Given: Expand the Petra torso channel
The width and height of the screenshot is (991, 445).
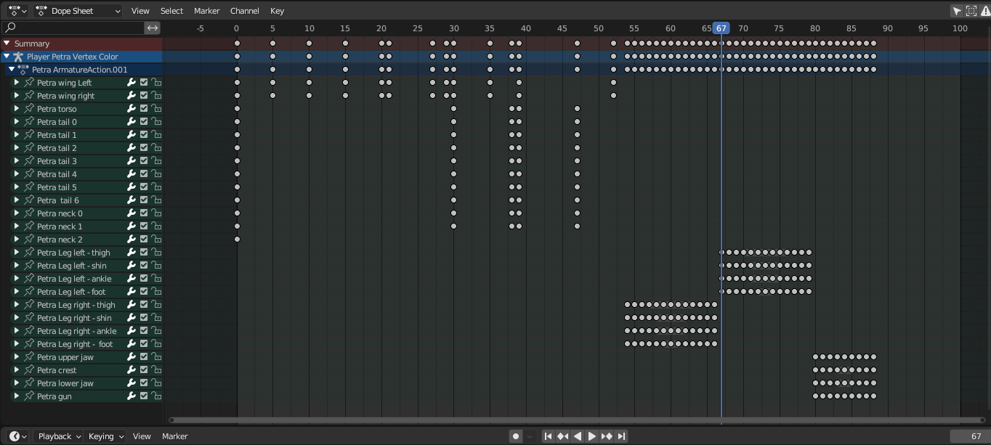Looking at the screenshot, I should point(17,109).
